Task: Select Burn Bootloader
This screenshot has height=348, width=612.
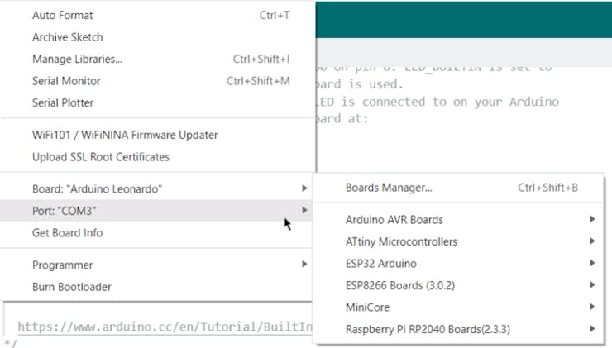Action: 72,287
